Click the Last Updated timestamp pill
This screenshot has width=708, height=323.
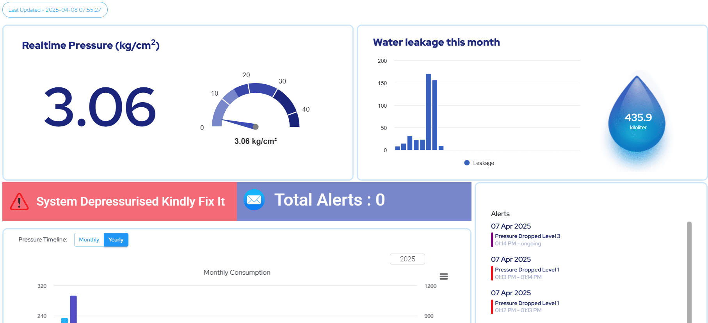coord(55,10)
